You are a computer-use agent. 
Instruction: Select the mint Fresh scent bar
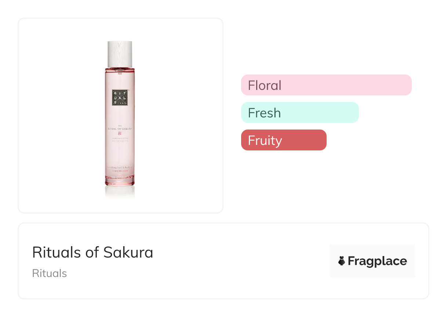click(x=299, y=113)
